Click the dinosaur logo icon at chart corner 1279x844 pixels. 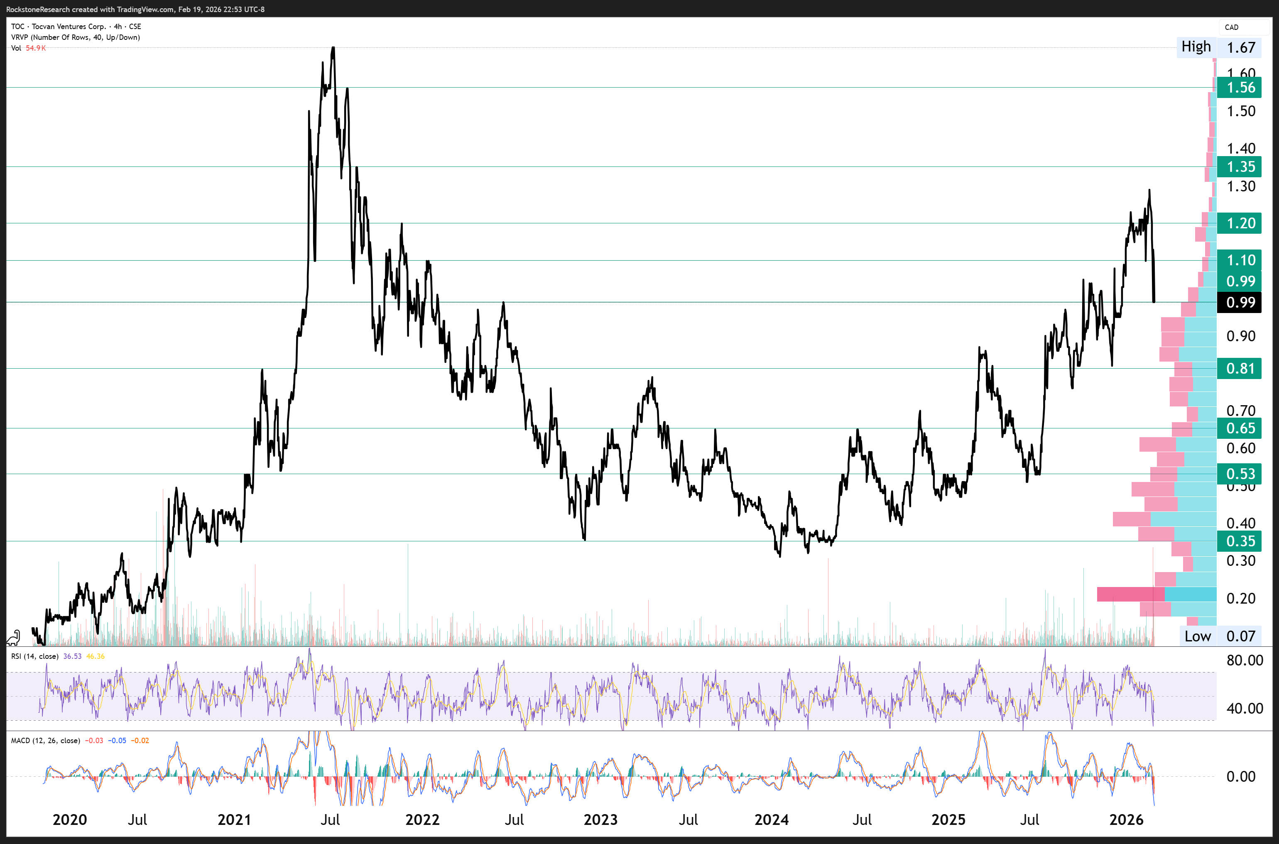[x=13, y=638]
